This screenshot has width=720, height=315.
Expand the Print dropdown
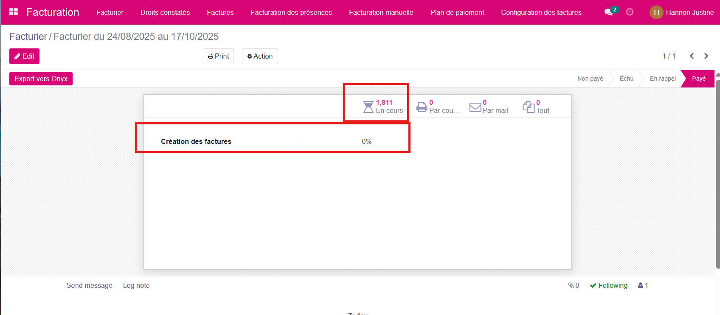point(218,56)
